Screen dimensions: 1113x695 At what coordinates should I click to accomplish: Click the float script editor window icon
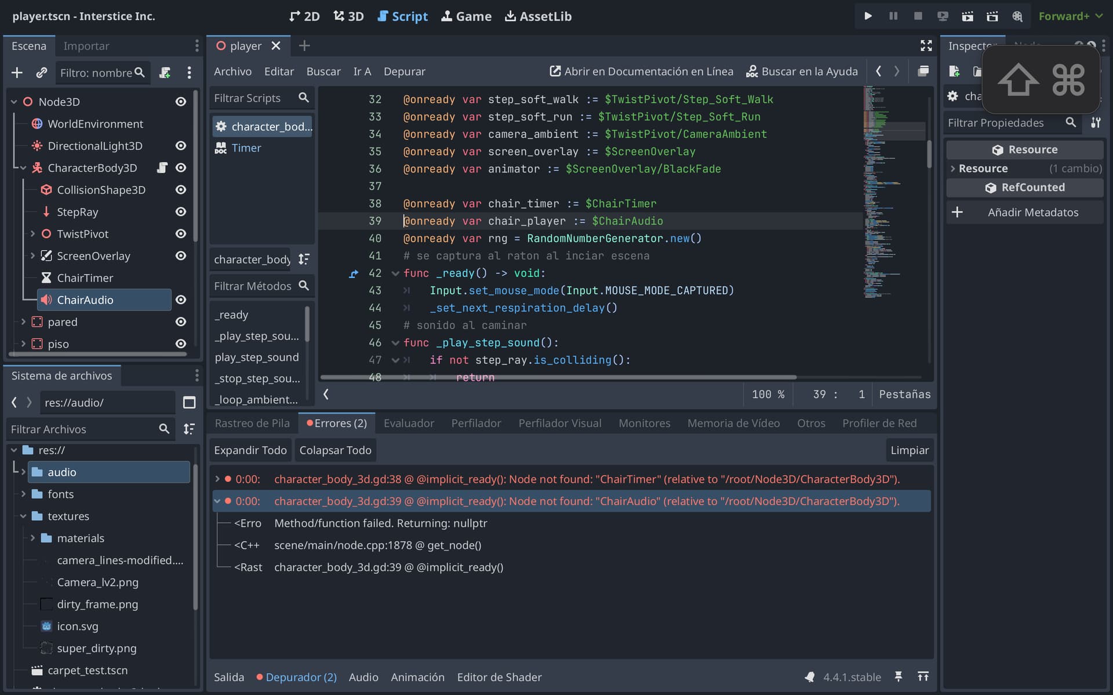[x=923, y=71]
